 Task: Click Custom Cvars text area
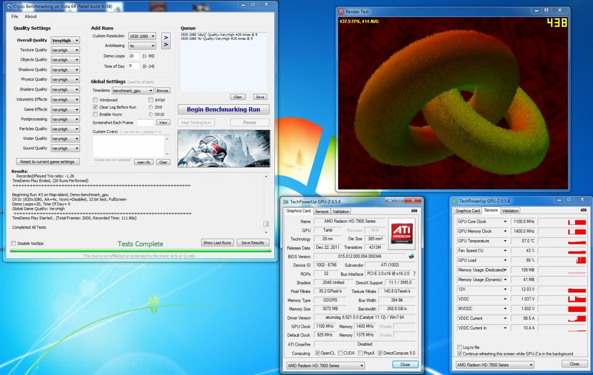129,146
